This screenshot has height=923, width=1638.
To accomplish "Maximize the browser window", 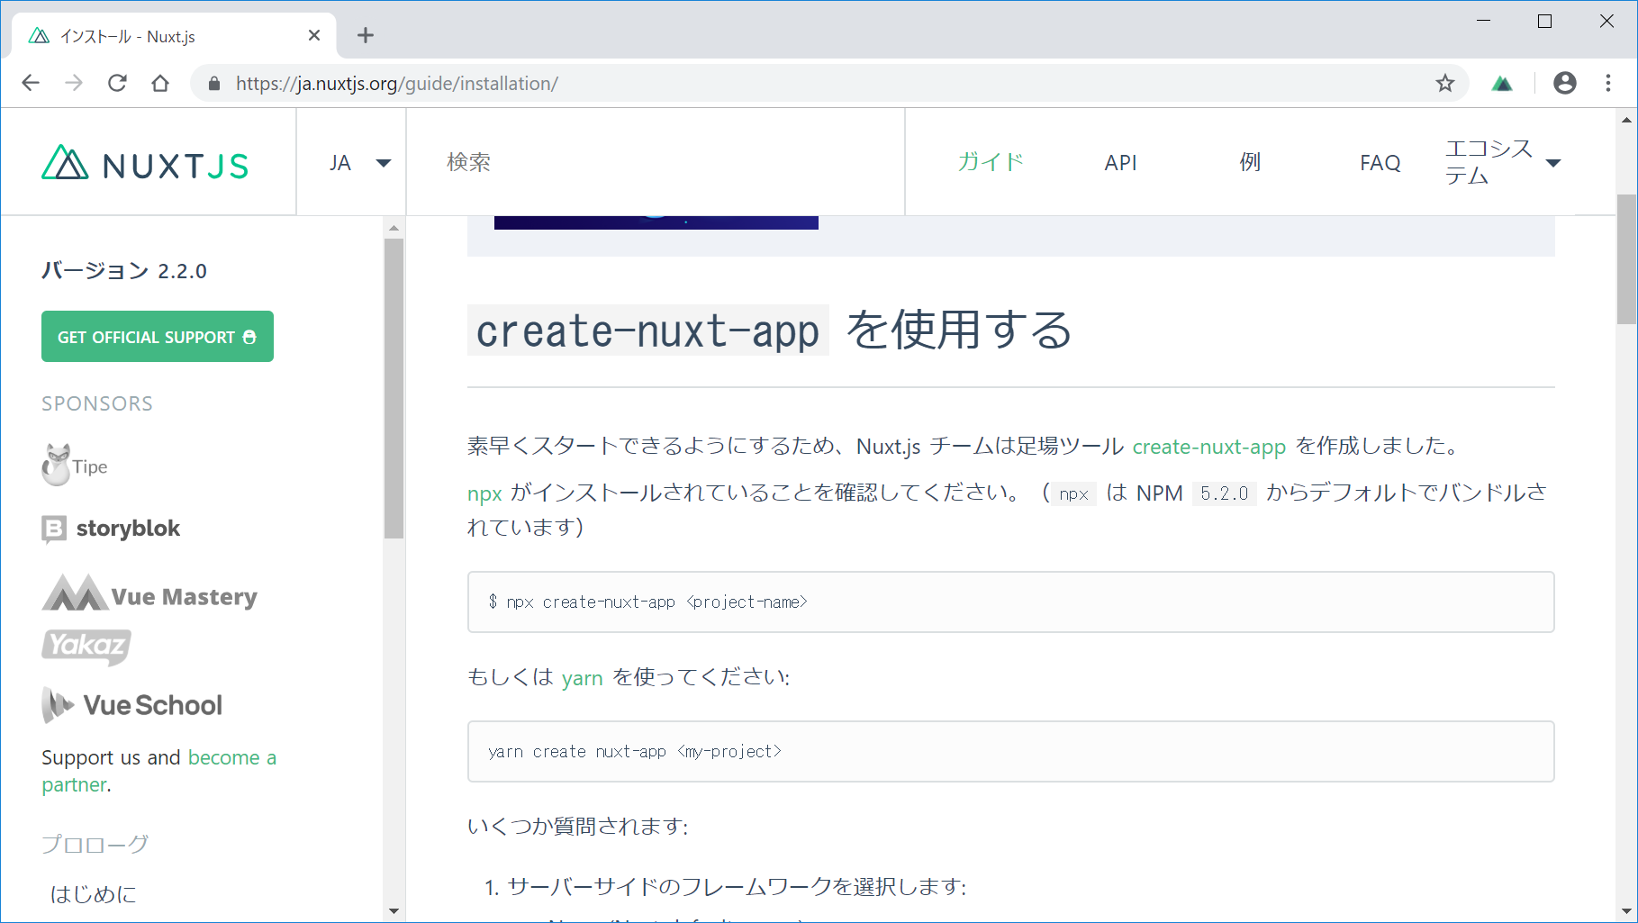I will point(1545,22).
